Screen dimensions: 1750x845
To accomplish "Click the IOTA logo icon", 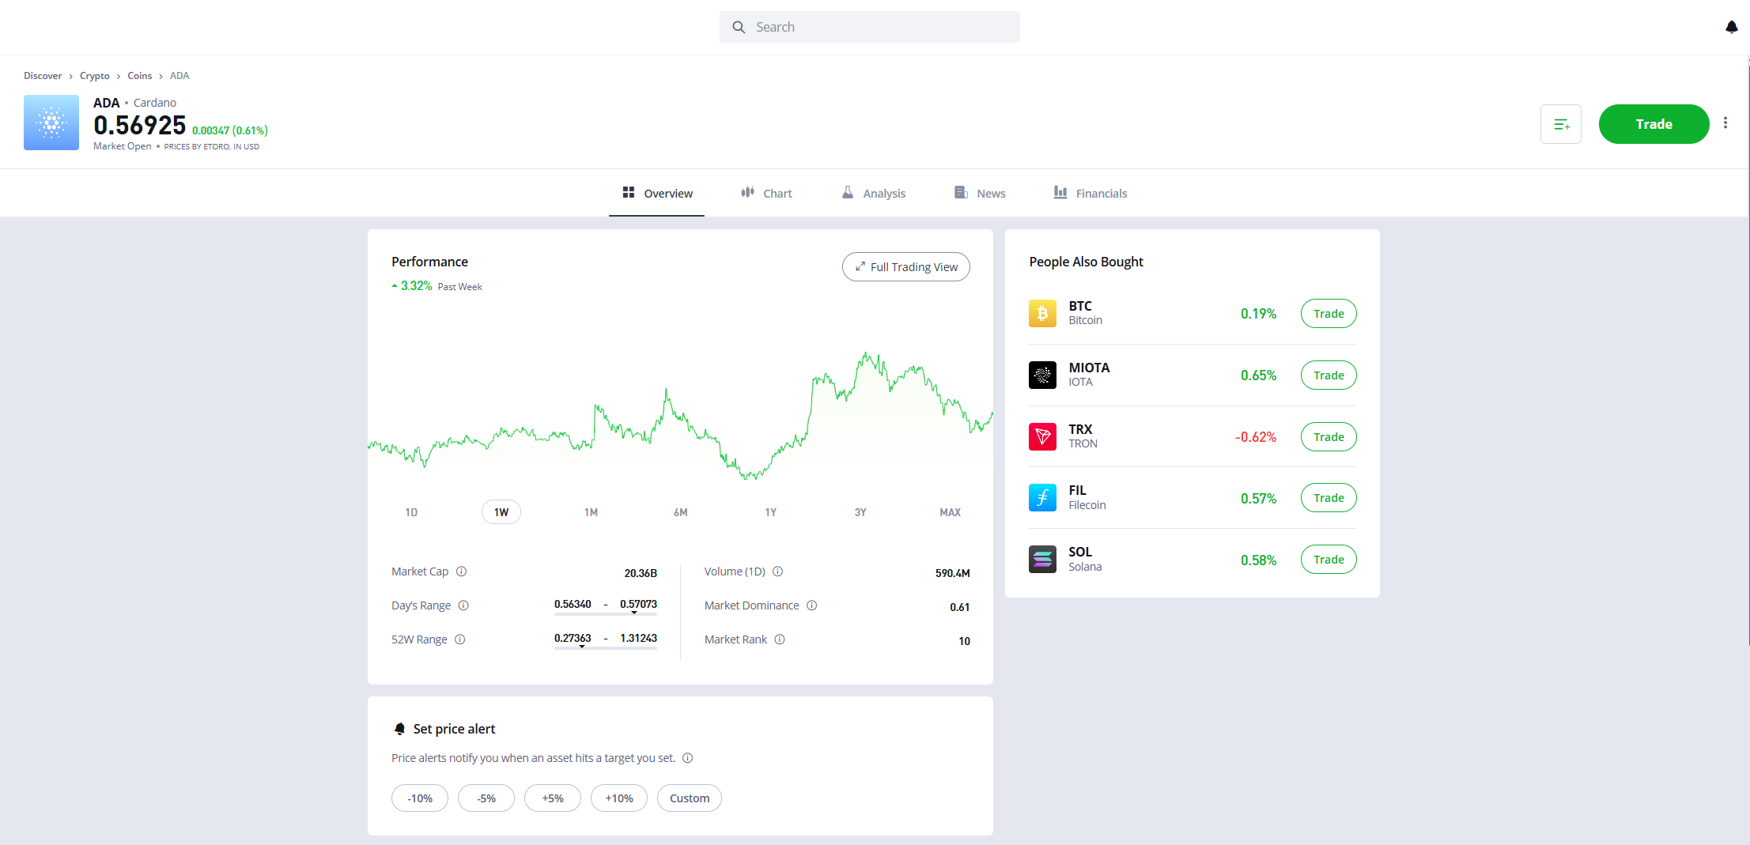I will click(1042, 375).
